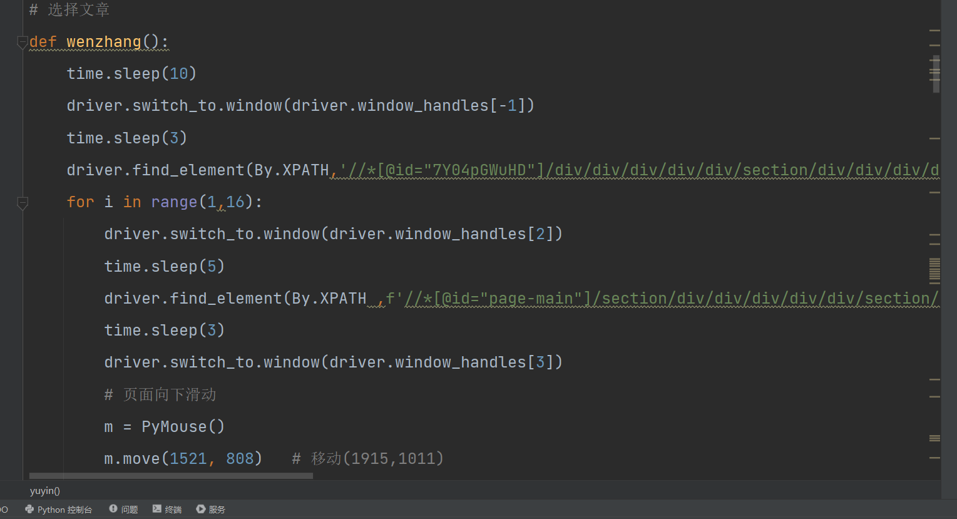Click the XPATH line containing 'page-main'
This screenshot has width=957, height=519.
click(521, 299)
